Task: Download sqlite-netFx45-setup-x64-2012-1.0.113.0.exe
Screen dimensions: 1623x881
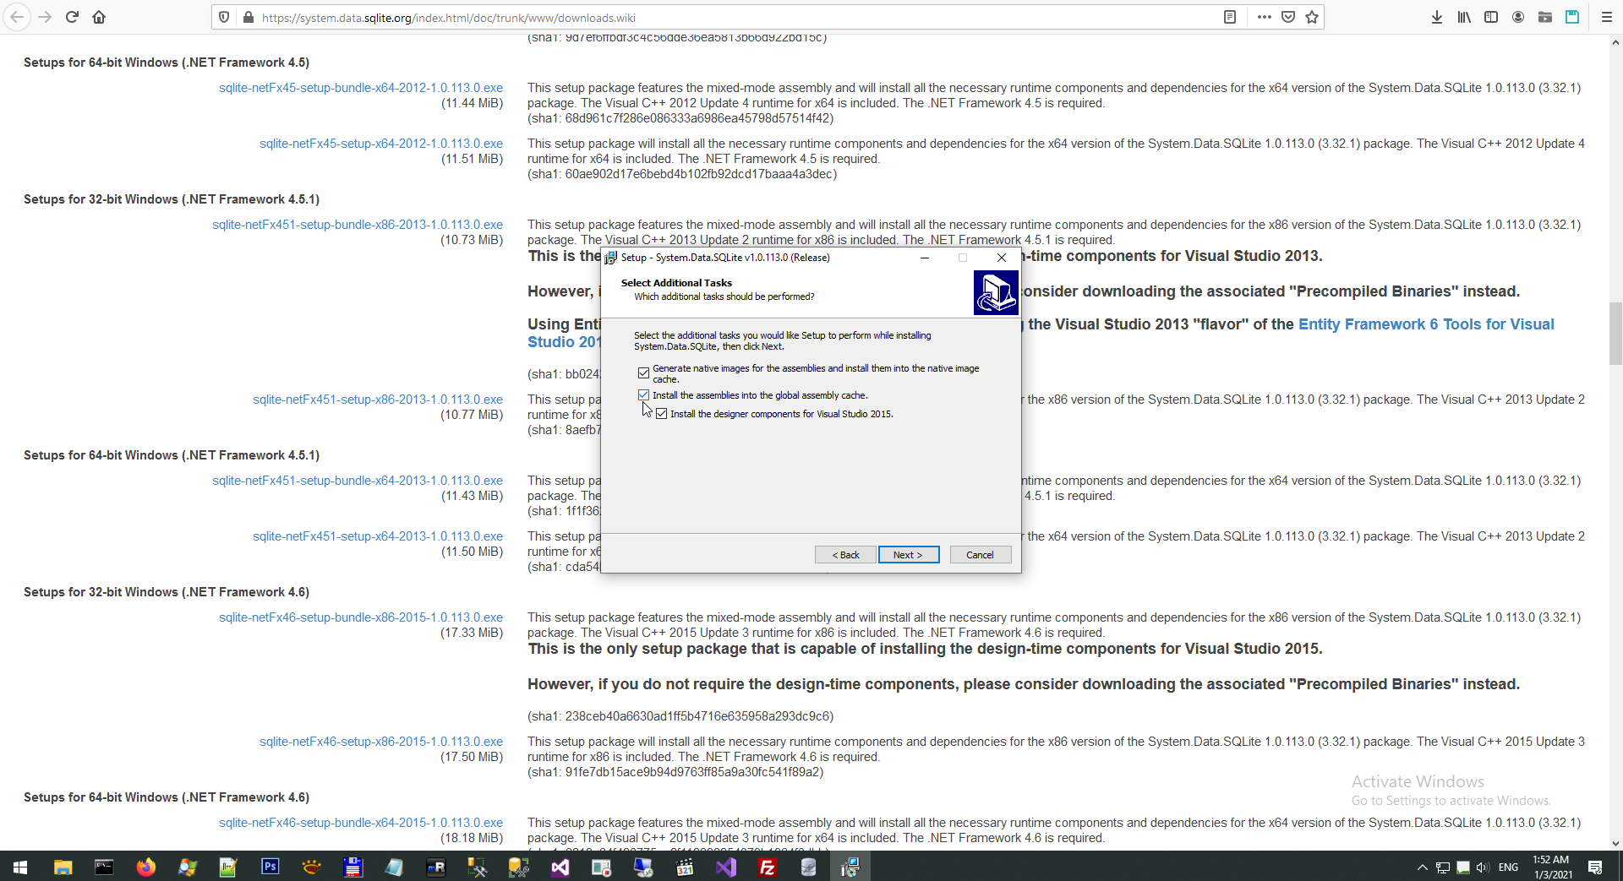Action: tap(381, 144)
